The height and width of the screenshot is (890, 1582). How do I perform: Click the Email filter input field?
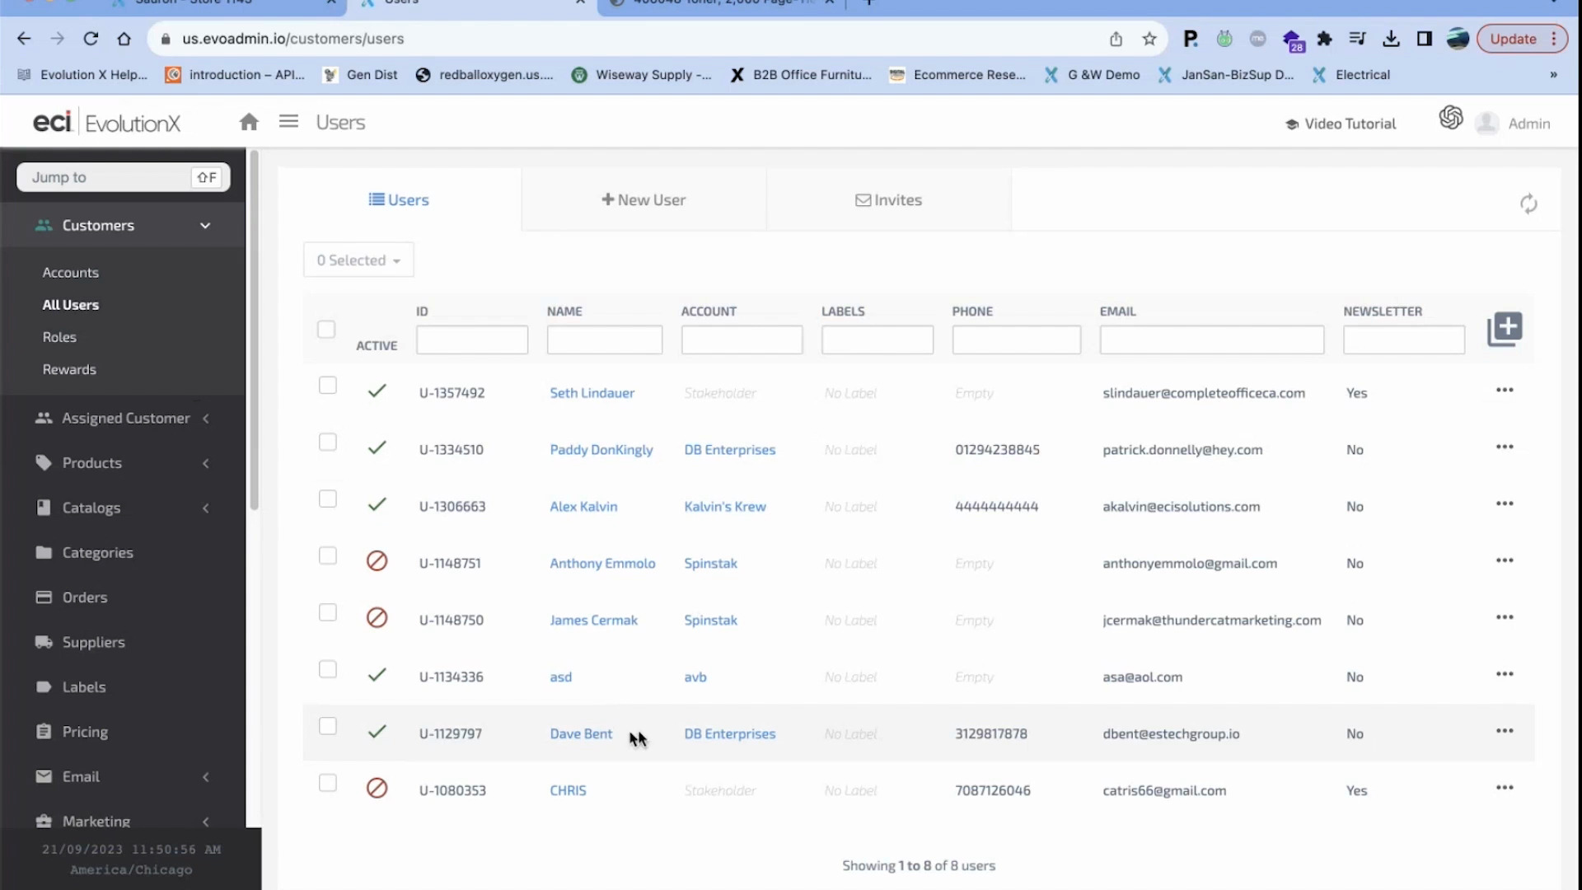click(x=1211, y=340)
